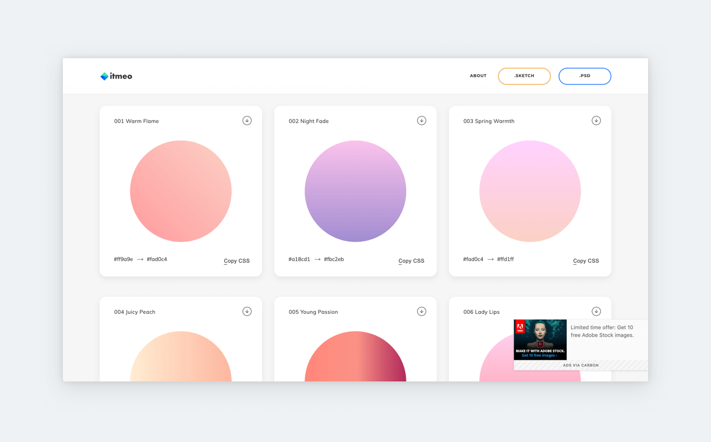Click the 004 Juicy Peach title
The height and width of the screenshot is (442, 711).
pyautogui.click(x=135, y=312)
